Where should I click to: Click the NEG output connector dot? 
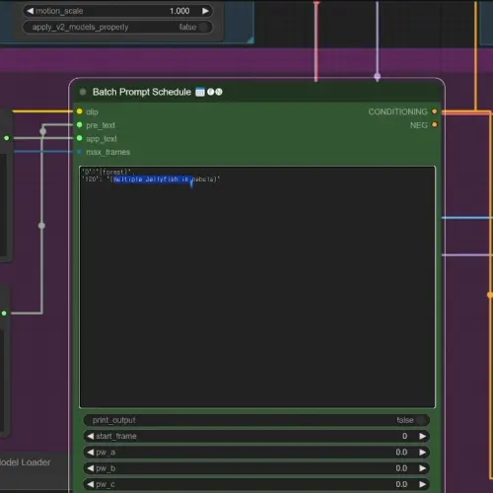pyautogui.click(x=435, y=125)
